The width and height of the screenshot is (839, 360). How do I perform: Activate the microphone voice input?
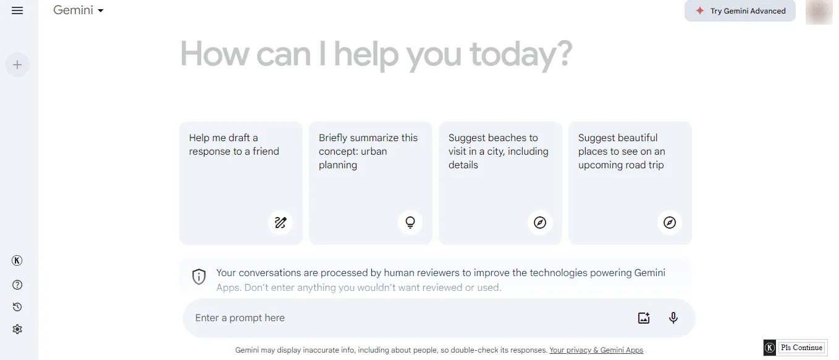pos(673,318)
